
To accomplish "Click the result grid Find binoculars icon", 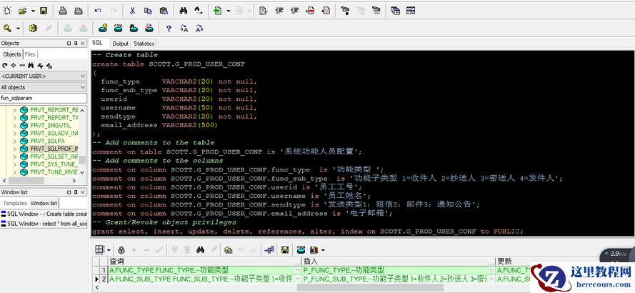I will click(201, 250).
